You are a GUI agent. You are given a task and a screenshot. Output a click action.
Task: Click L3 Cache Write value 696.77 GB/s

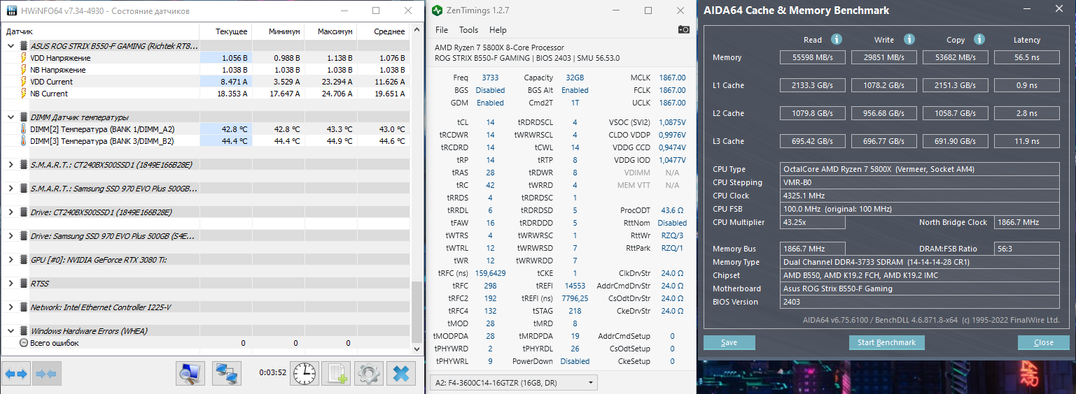884,142
